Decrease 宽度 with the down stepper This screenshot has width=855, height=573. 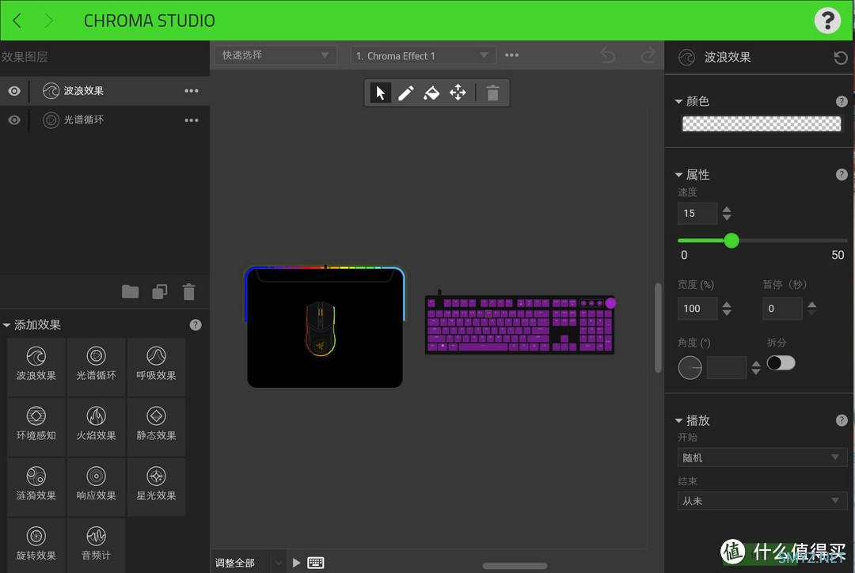point(726,313)
